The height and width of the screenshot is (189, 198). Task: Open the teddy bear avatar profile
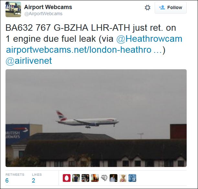click(x=123, y=178)
